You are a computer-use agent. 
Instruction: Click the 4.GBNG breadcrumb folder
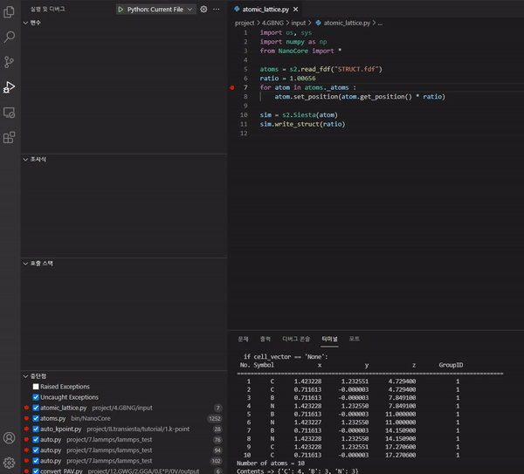272,22
